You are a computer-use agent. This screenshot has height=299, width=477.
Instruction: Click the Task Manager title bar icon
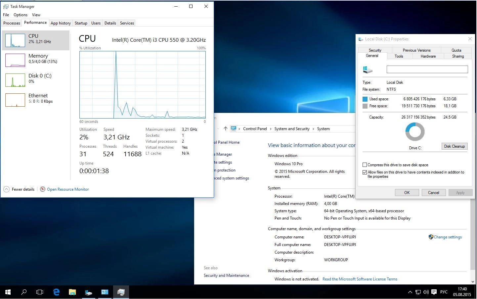[6, 6]
